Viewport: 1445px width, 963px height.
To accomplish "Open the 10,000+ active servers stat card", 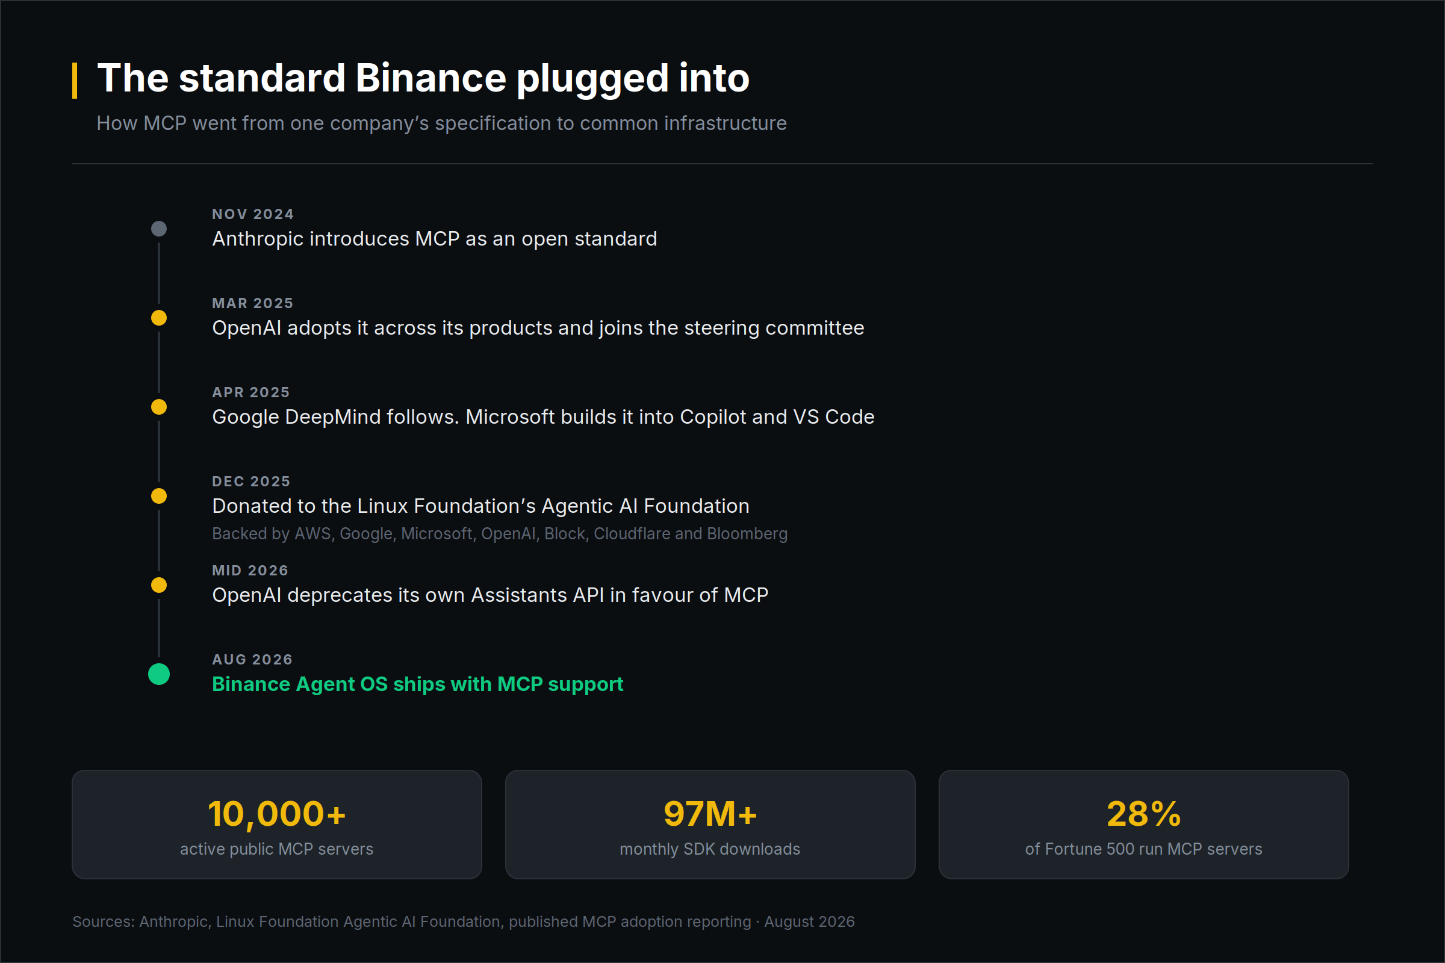I will (276, 824).
